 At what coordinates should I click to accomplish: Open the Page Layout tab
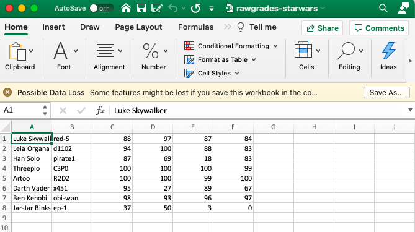138,27
